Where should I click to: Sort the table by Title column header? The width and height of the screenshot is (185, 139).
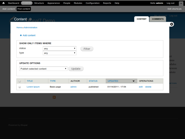[x=30, y=81]
